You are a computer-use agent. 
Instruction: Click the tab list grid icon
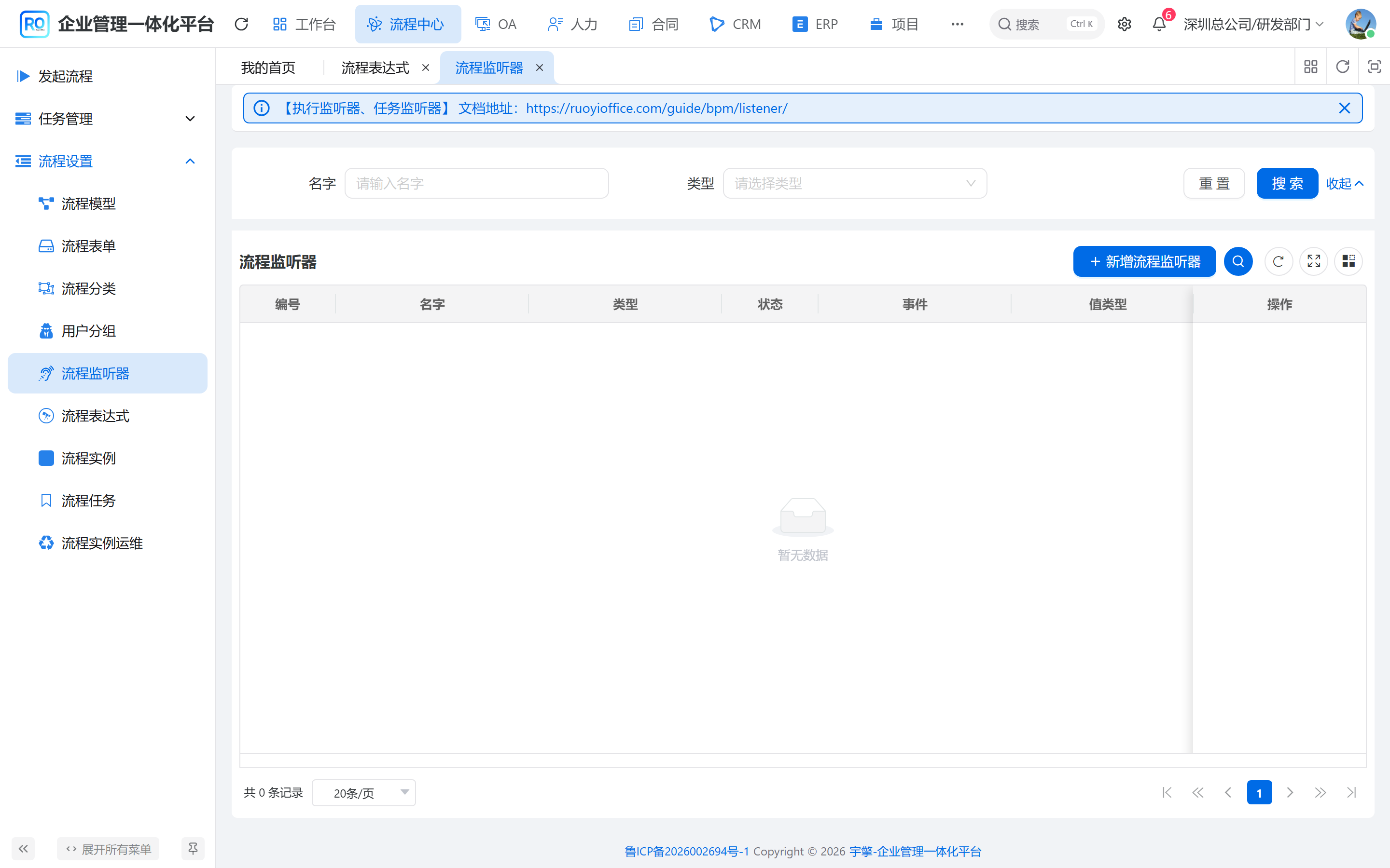[1311, 67]
